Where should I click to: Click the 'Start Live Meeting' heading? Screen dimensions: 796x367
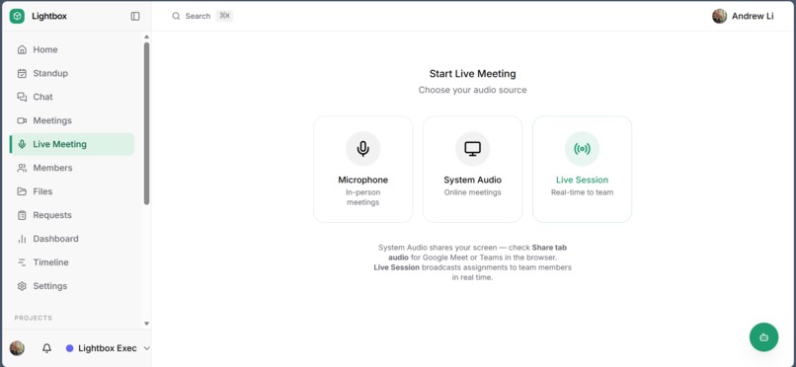(473, 74)
